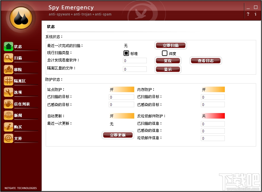Screen dimensions: 262x192
Task: Switch to 移除 menu label
Action: tap(18, 69)
